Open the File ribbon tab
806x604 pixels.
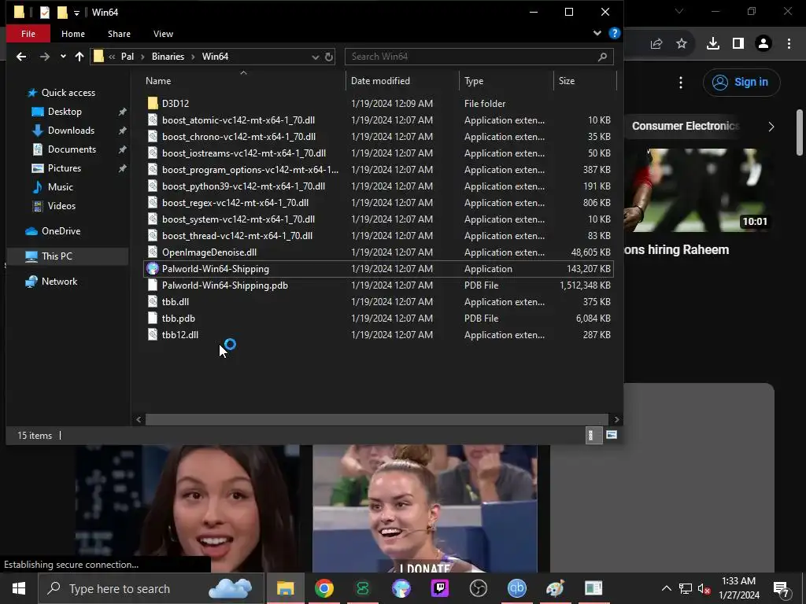(28, 33)
